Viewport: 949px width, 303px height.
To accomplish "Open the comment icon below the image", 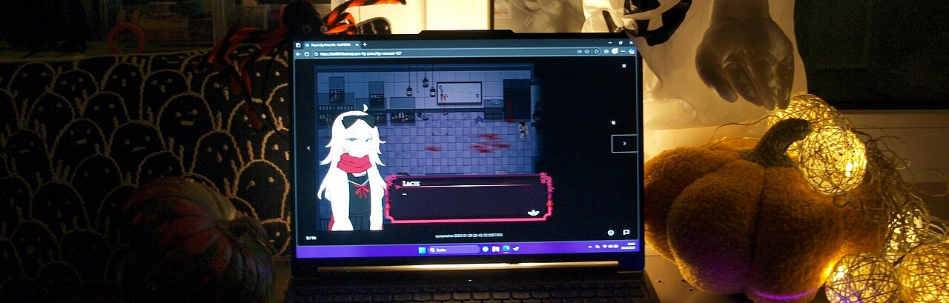I will (x=626, y=233).
